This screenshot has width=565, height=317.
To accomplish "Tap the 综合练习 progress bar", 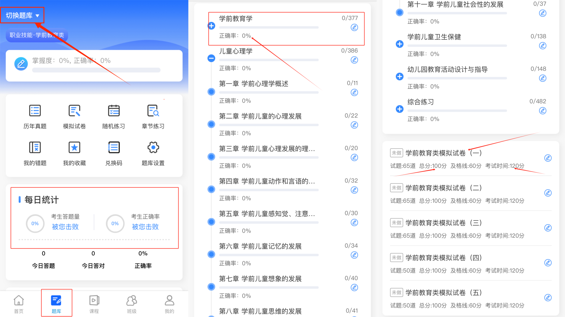I will [457, 111].
